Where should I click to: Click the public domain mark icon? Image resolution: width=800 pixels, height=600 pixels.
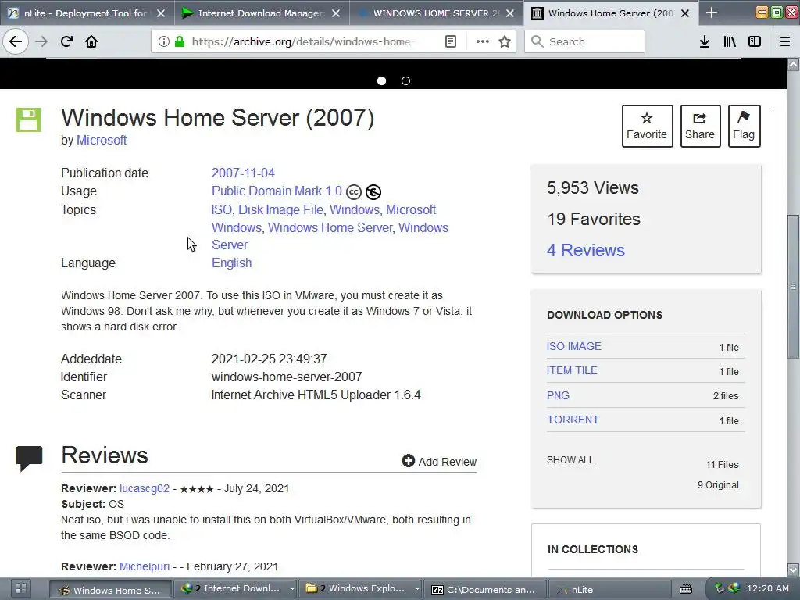pos(373,192)
